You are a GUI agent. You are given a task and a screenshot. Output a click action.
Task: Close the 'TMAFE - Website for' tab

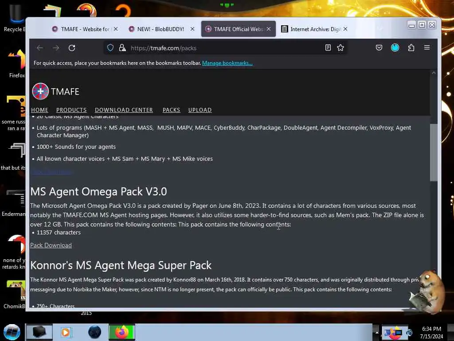click(x=116, y=29)
